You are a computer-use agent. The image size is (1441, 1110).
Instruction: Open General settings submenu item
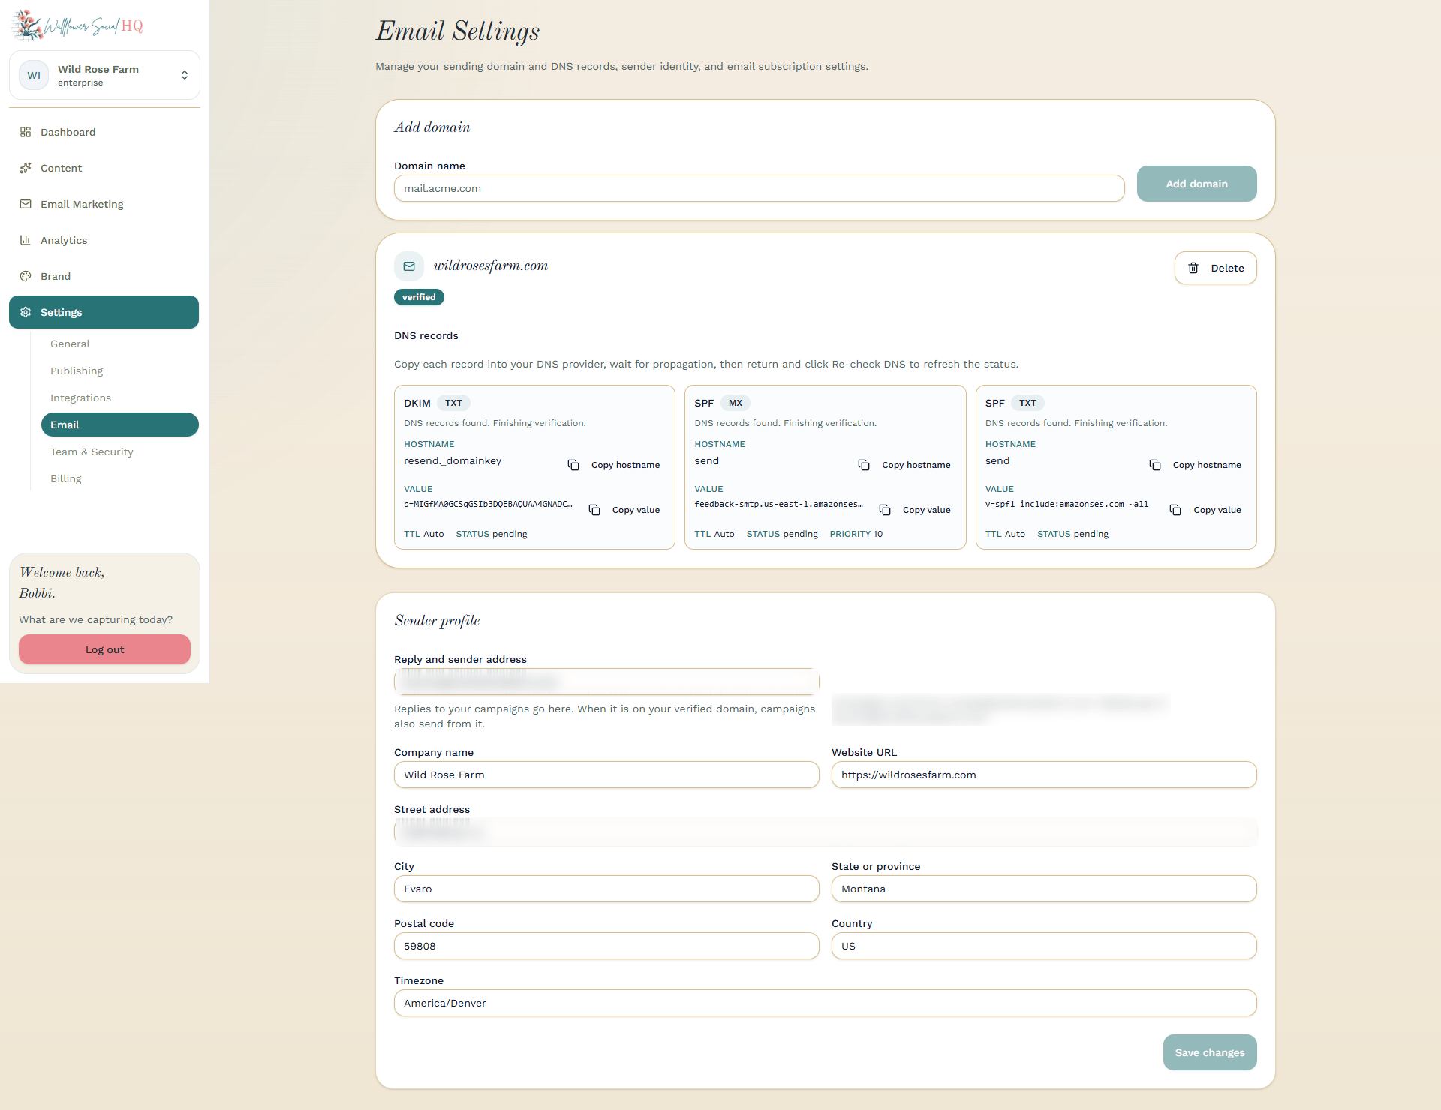pyautogui.click(x=70, y=343)
